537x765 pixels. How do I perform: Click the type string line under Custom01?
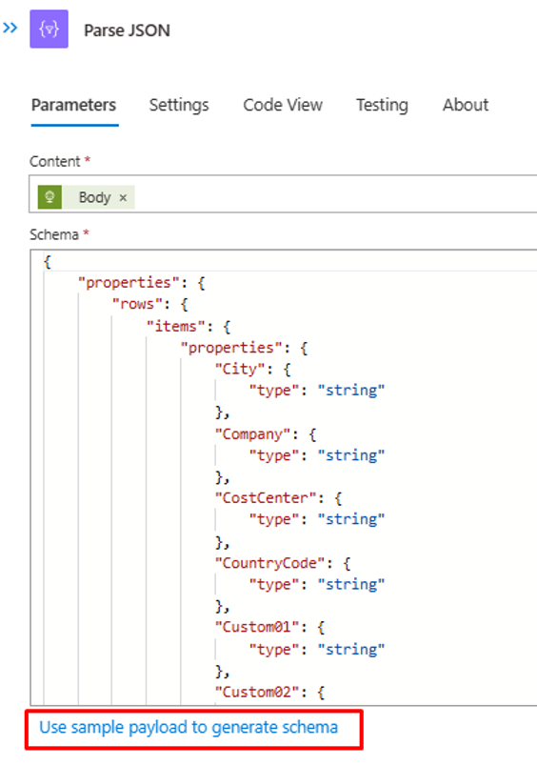[x=317, y=650]
